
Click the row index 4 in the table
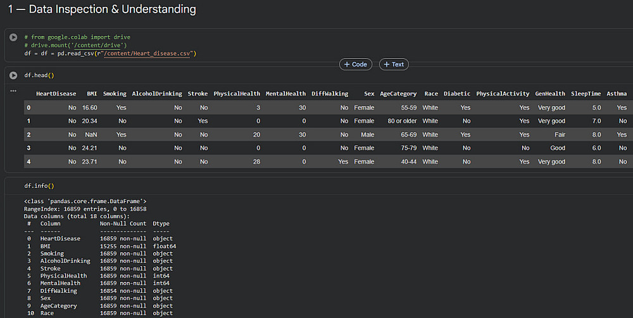coord(28,162)
